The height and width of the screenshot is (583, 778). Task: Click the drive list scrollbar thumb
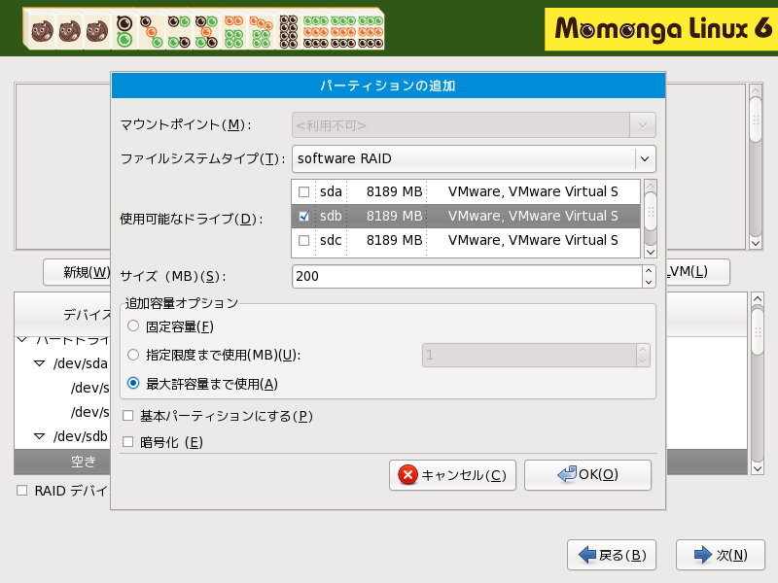(651, 212)
